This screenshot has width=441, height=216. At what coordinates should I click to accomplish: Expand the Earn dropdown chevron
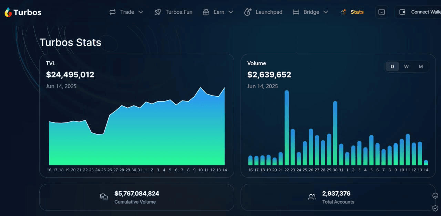pyautogui.click(x=231, y=12)
